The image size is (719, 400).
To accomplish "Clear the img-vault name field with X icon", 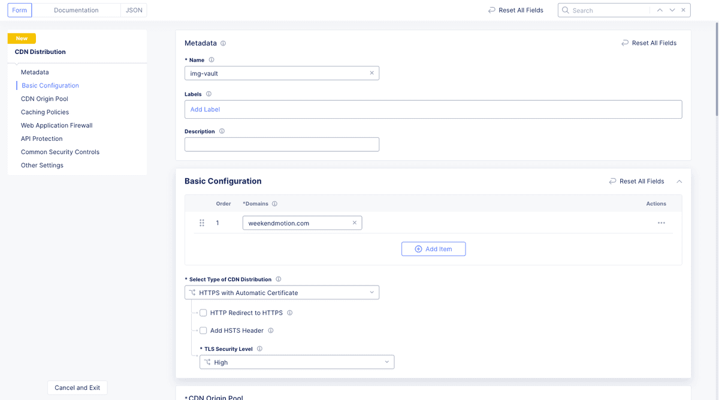I will tap(371, 73).
